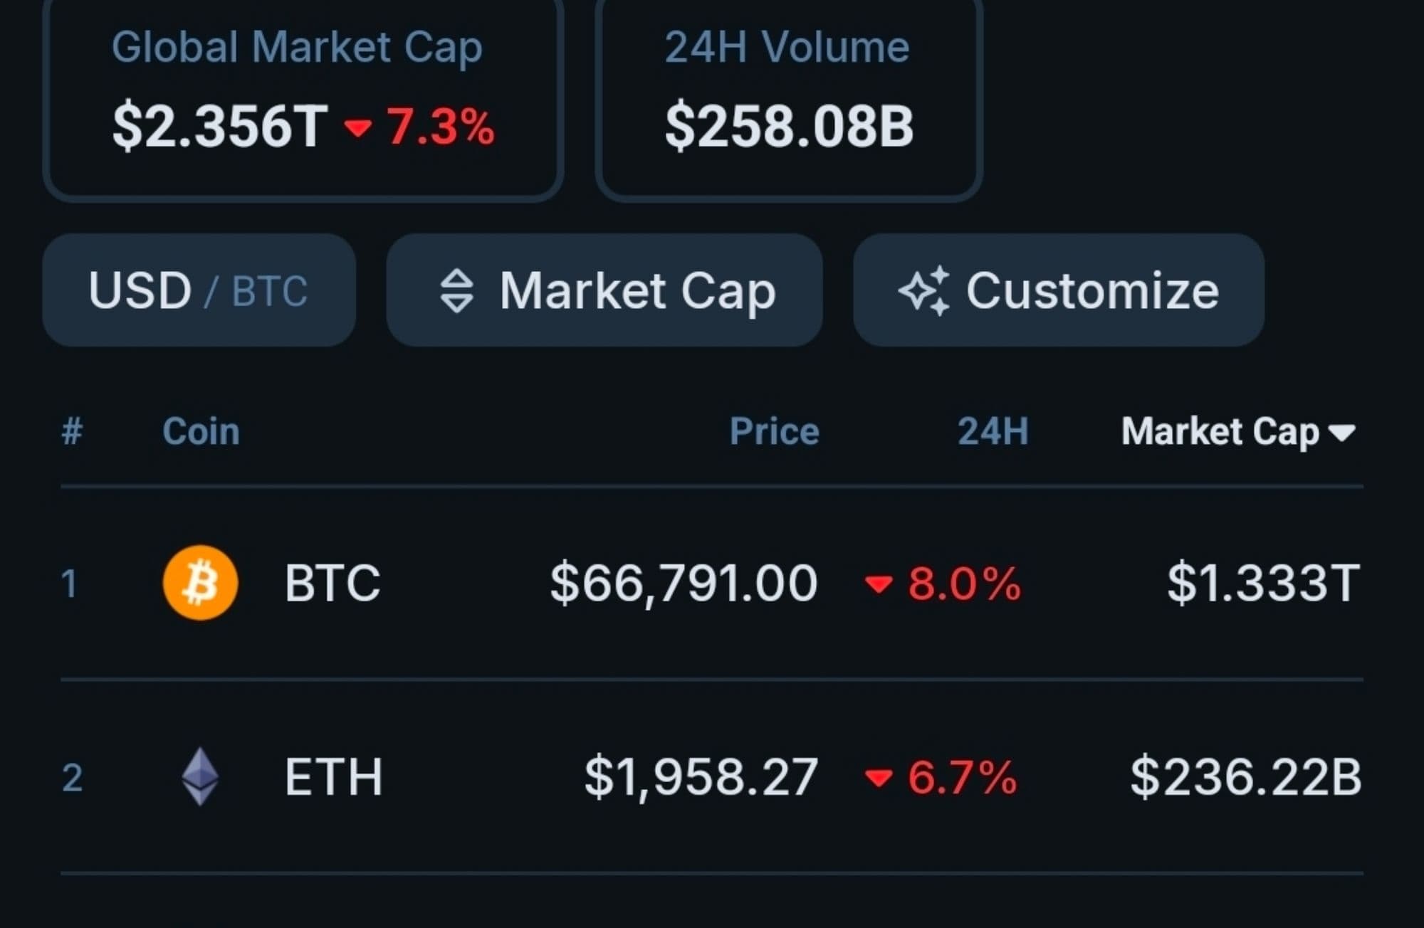This screenshot has width=1424, height=928.
Task: Click the Ethereum diamond logo icon
Action: point(200,776)
